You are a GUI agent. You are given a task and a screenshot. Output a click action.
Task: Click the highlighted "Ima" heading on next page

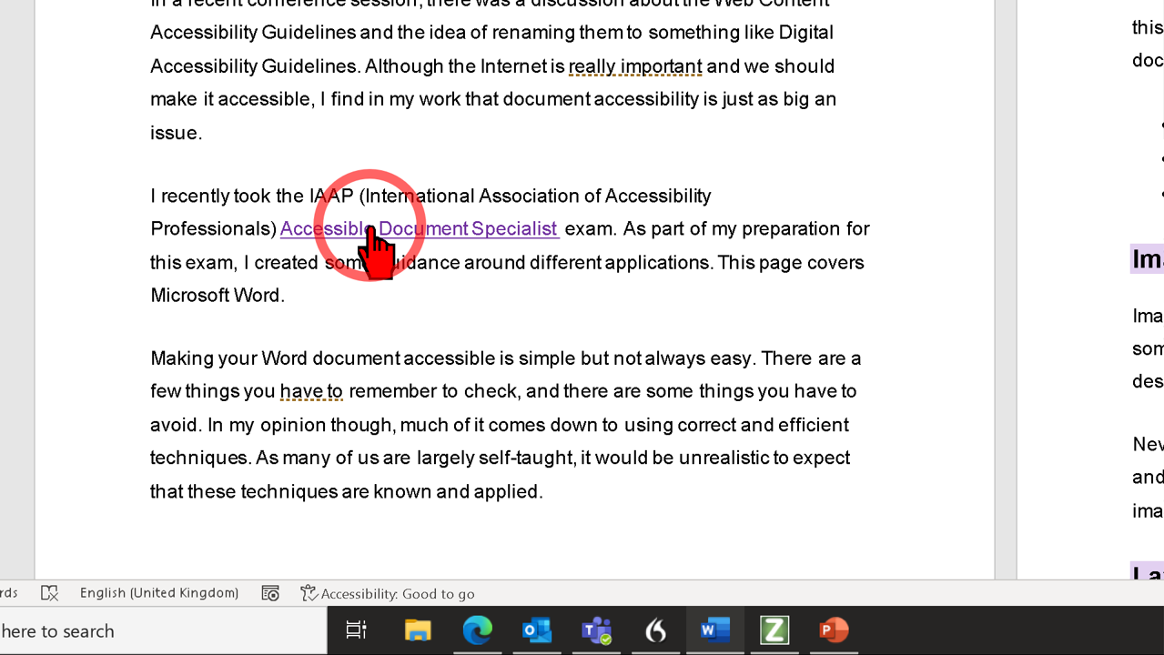tap(1147, 259)
